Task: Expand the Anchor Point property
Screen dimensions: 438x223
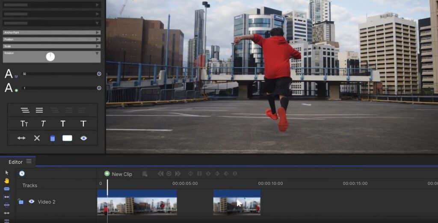Action: [x=98, y=33]
